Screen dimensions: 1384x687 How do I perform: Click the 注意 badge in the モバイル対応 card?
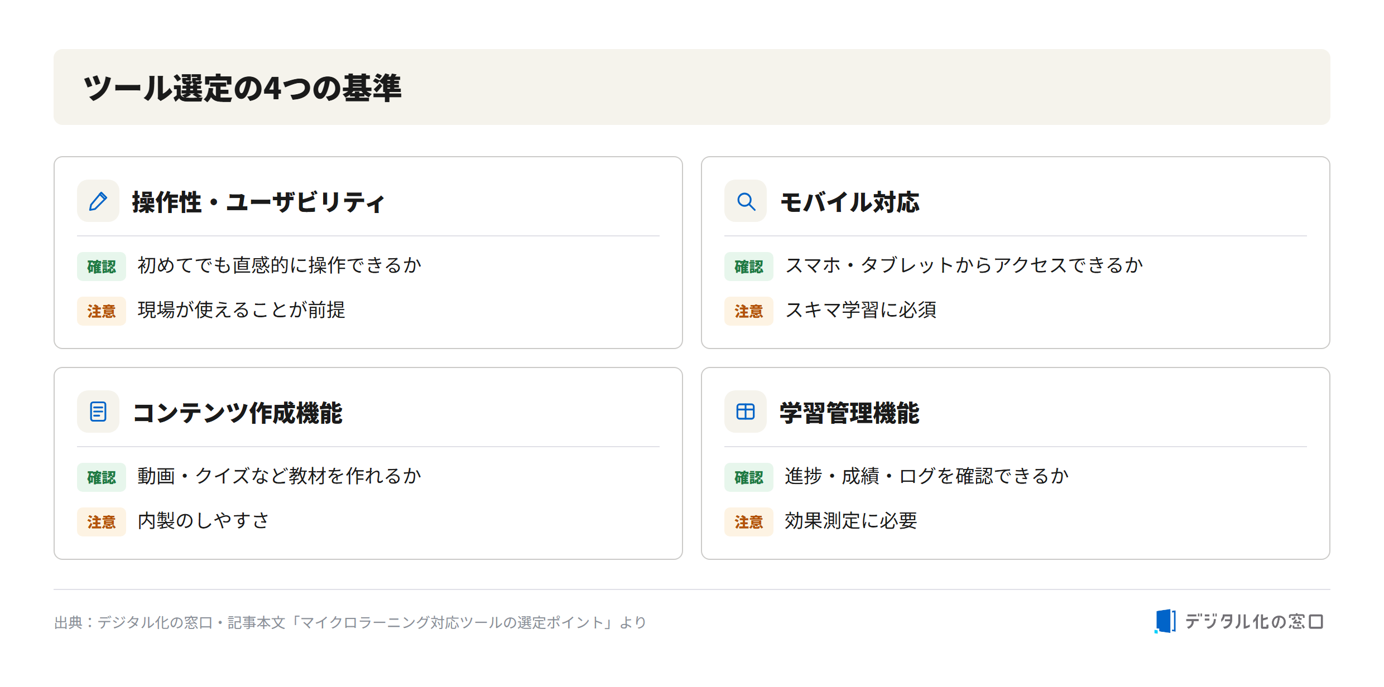(749, 311)
